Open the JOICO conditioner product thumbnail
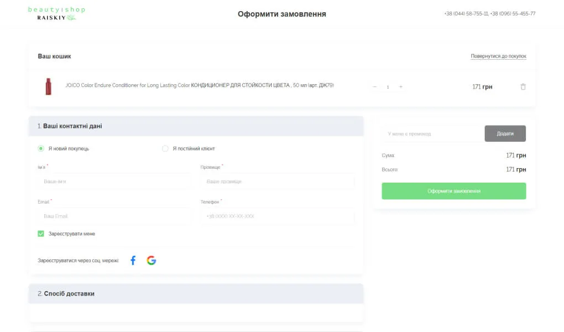Screen dimensions: 564x332 coord(48,86)
